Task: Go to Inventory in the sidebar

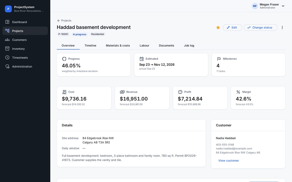Action: (x=25, y=49)
